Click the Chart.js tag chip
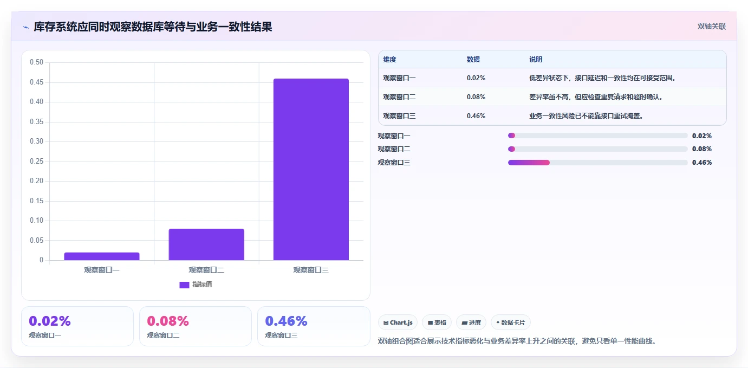This screenshot has height=368, width=748. 398,322
